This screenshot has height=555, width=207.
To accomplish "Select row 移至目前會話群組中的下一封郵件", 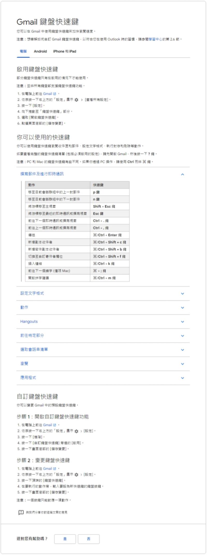I will 77,199.
